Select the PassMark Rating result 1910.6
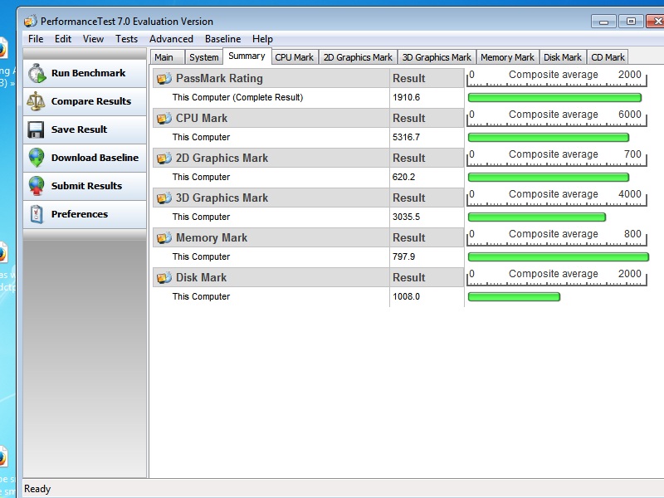The width and height of the screenshot is (664, 498). (406, 97)
